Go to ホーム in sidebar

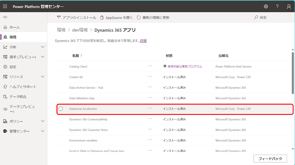(23, 27)
